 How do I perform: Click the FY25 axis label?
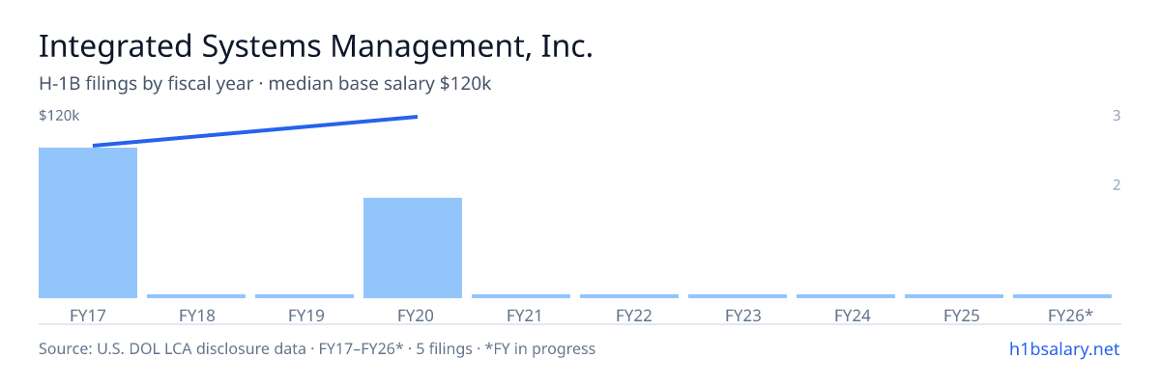pyautogui.click(x=954, y=315)
